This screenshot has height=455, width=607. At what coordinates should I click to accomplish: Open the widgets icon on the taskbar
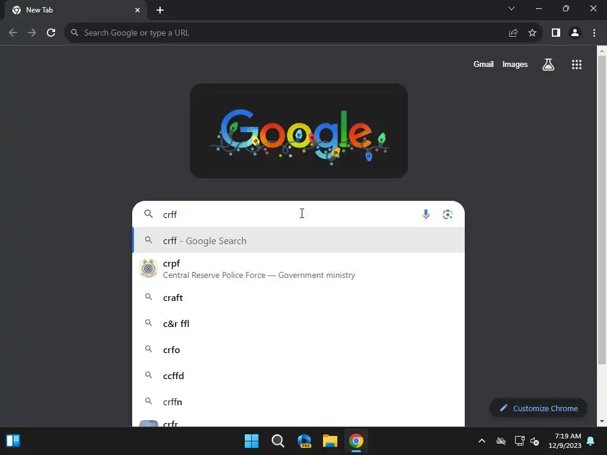pyautogui.click(x=13, y=441)
